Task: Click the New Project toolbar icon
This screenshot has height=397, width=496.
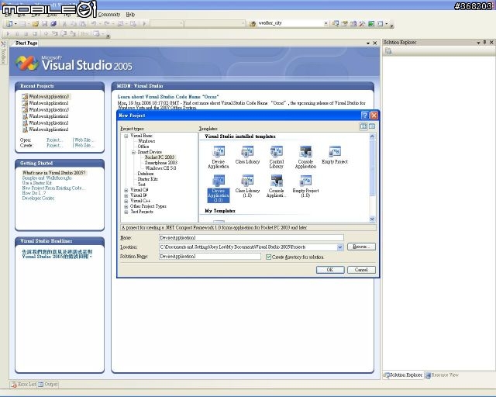Action: 9,23
